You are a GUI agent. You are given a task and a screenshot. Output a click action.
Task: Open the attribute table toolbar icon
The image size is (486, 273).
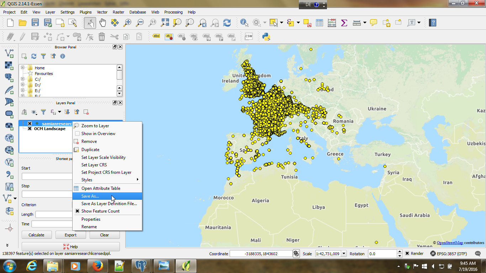point(319,23)
